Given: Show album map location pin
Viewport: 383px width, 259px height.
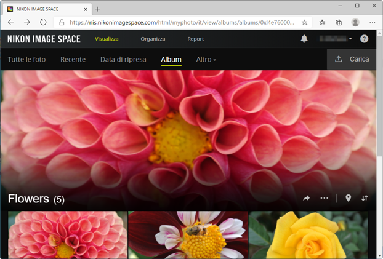Looking at the screenshot, I should pyautogui.click(x=348, y=198).
